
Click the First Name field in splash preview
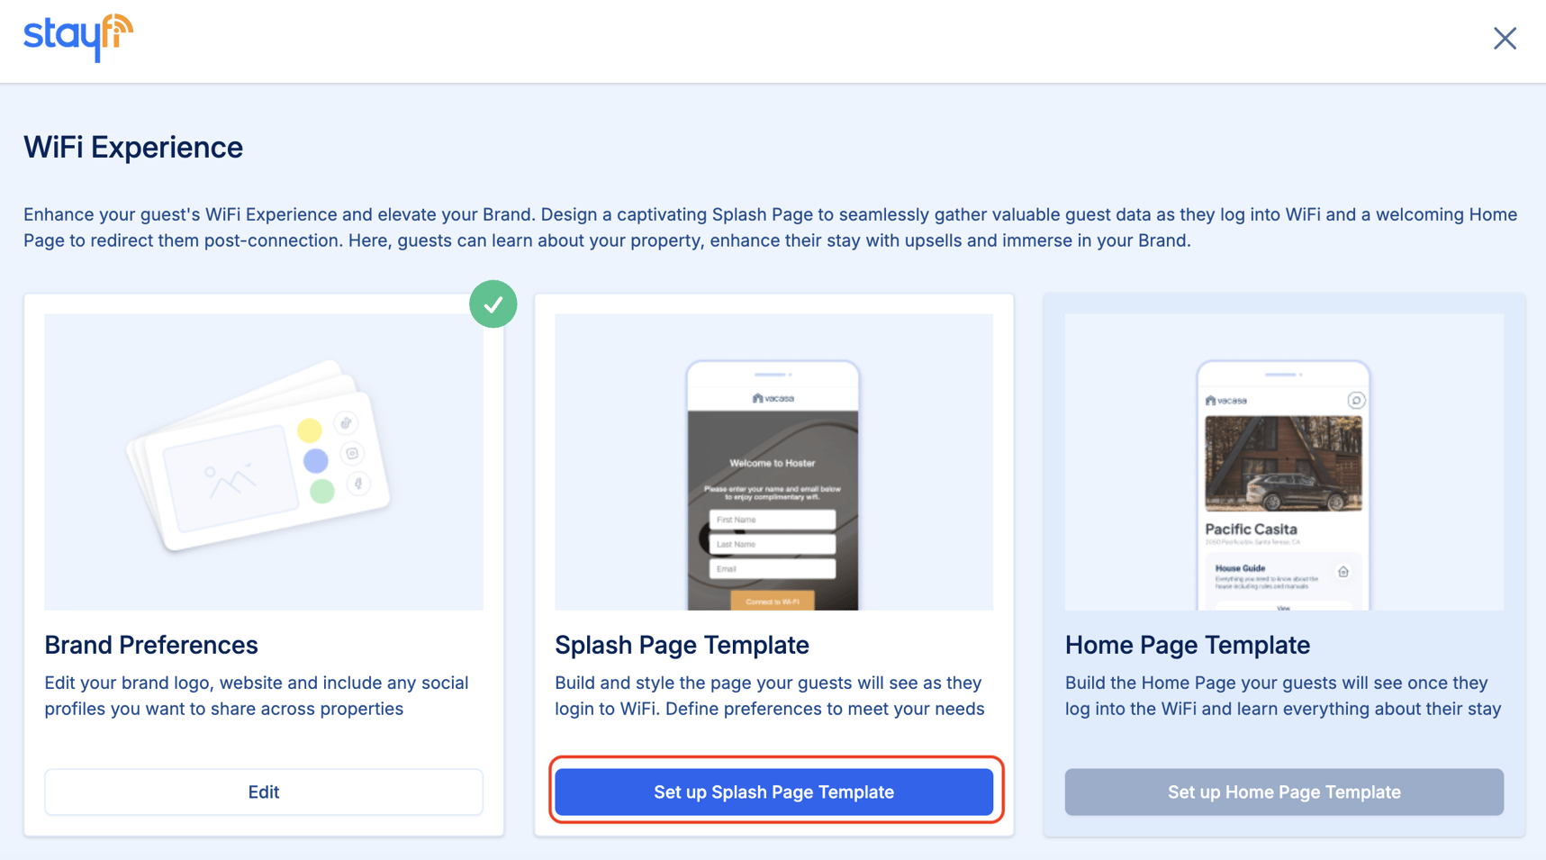[772, 520]
